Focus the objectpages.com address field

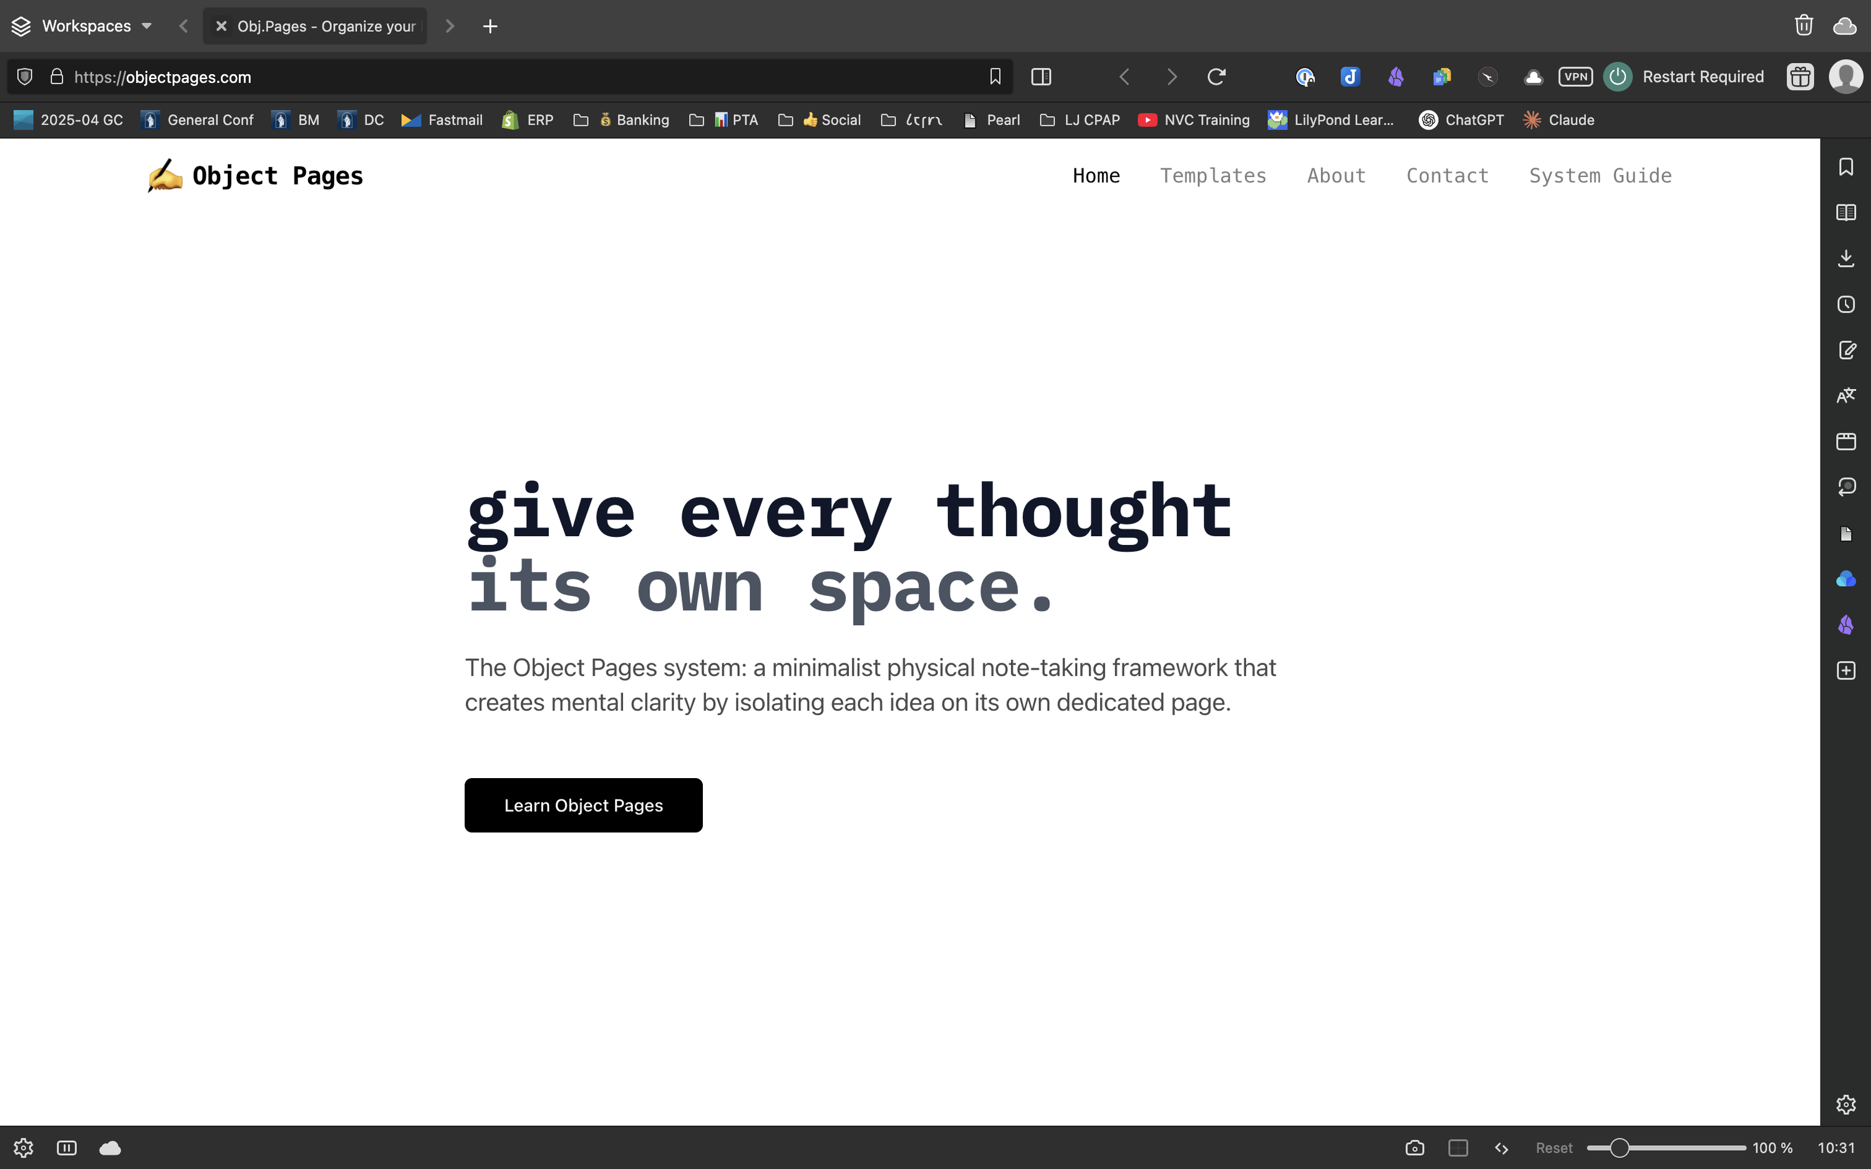point(510,77)
